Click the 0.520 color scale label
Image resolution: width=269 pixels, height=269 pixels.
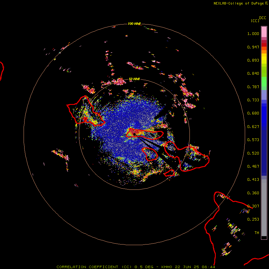coord(253,153)
